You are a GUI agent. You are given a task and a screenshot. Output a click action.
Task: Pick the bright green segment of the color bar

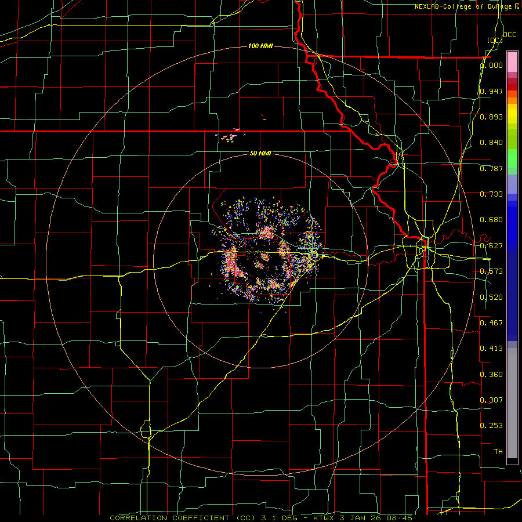tap(512, 158)
